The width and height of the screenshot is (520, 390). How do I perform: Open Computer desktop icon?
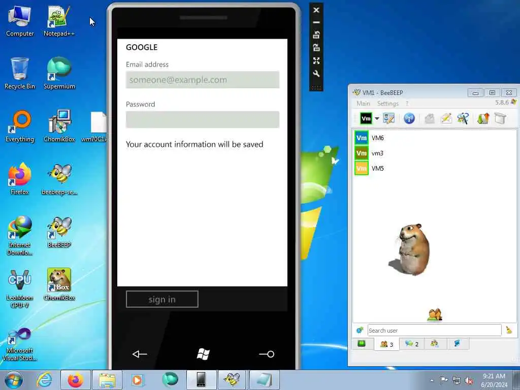[20, 21]
